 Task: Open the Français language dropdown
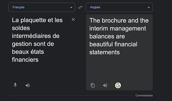42,7
